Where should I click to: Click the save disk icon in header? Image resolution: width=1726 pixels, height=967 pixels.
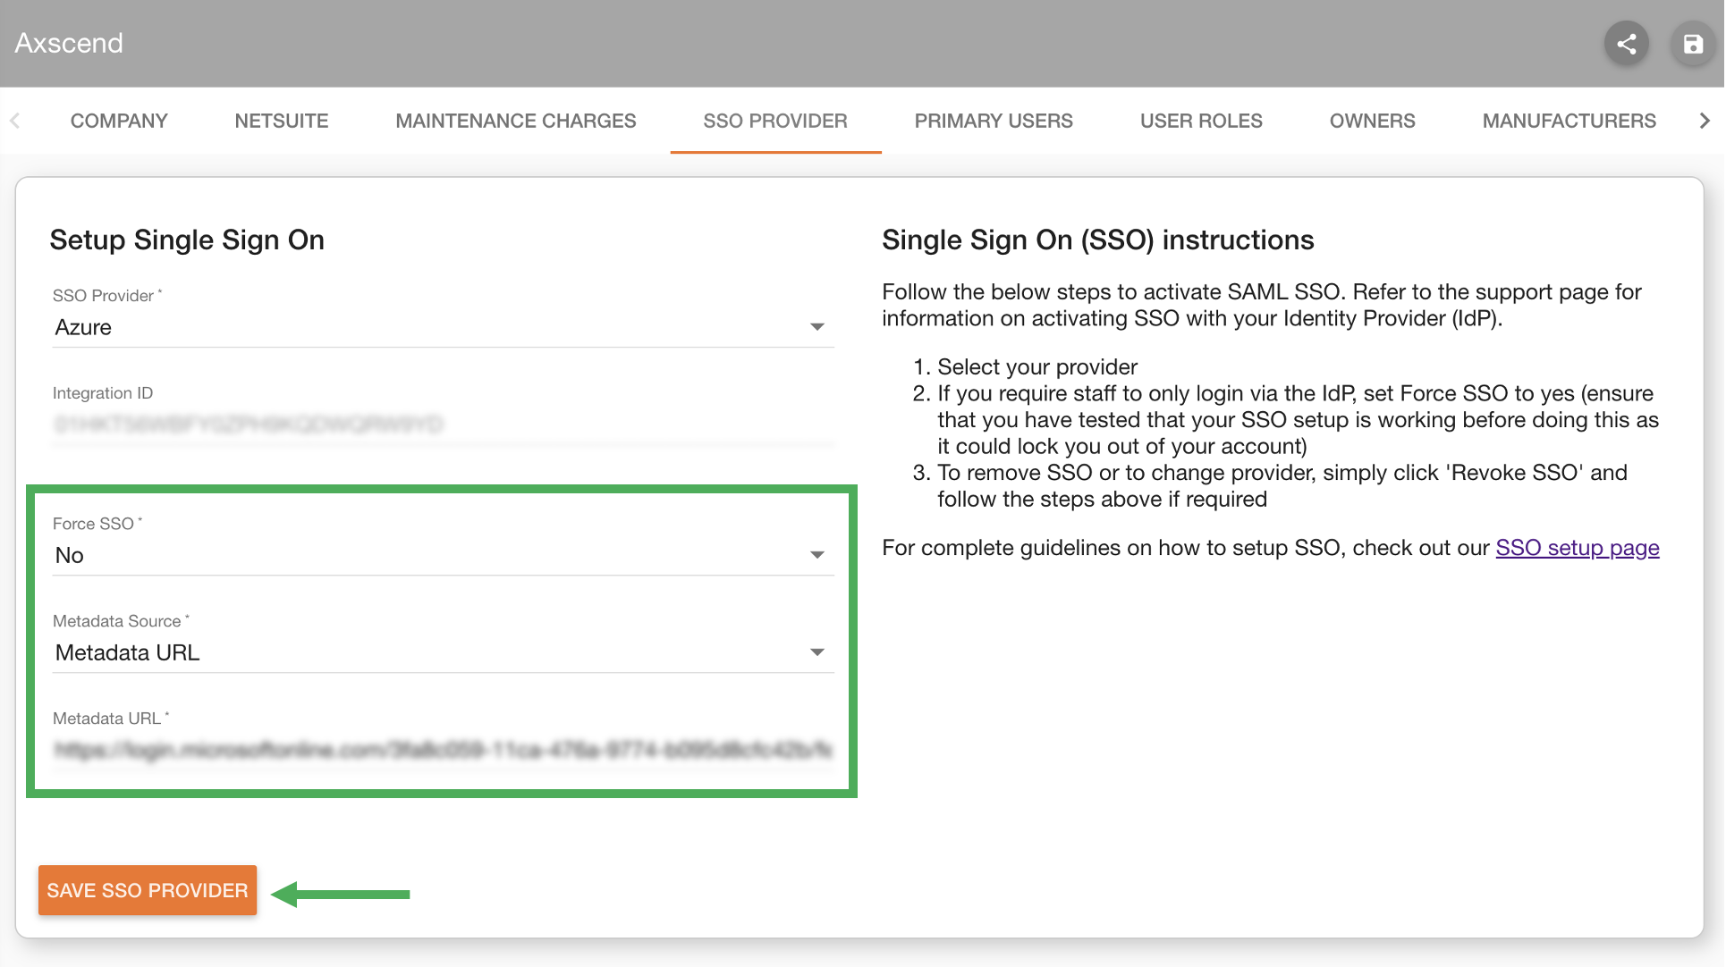click(1692, 44)
